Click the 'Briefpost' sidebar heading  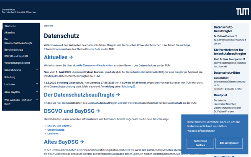(x=220, y=95)
